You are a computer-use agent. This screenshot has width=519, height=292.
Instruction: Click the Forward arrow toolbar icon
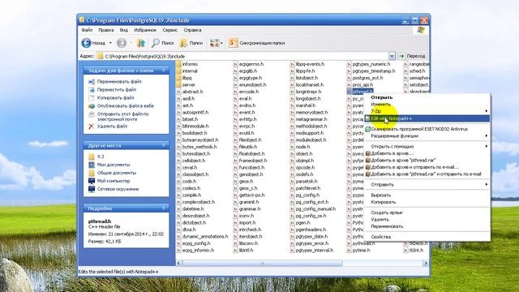(x=122, y=43)
